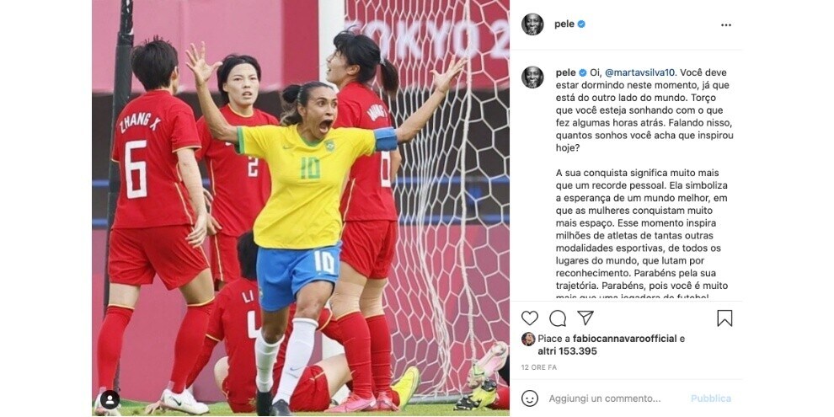Open fabiocannavaroofficial profile from likes

[x=624, y=339]
